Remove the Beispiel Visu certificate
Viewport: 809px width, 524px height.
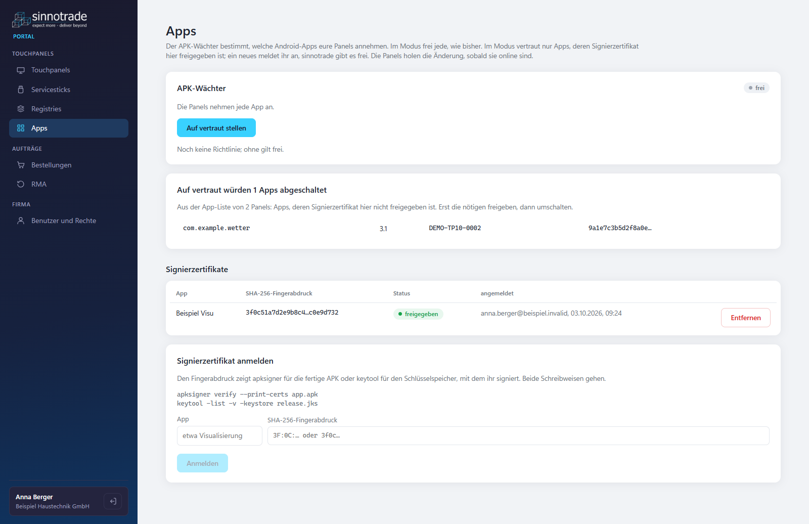click(x=745, y=318)
